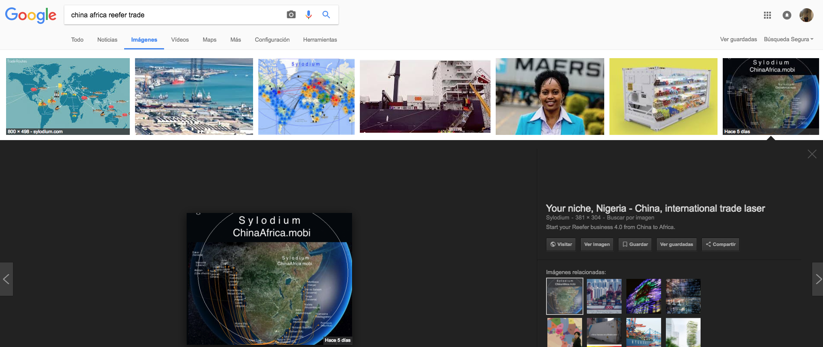Open the related colorful neon lights image
This screenshot has width=823, height=347.
tap(644, 296)
